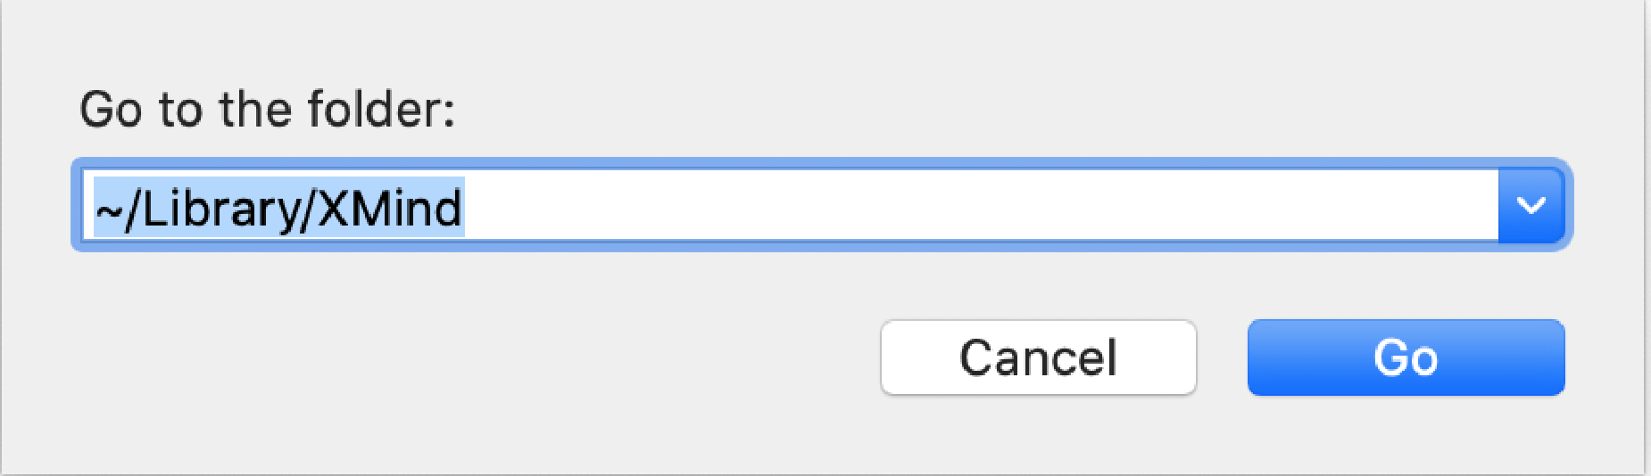Expand the path history combo box arrow
Screen dimensions: 1651x476
(1531, 205)
